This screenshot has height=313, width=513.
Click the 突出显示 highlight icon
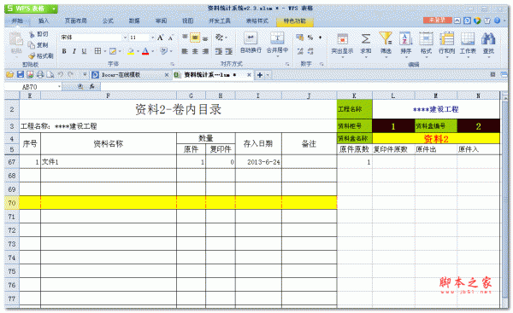(x=342, y=39)
